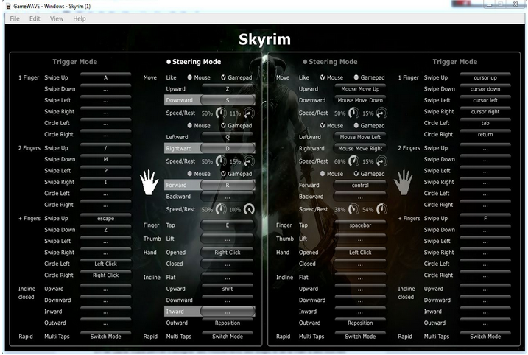
Task: Select Mouse for left panel upward/downward movement
Action: pos(190,77)
